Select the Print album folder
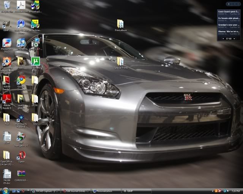 pyautogui.click(x=121, y=25)
